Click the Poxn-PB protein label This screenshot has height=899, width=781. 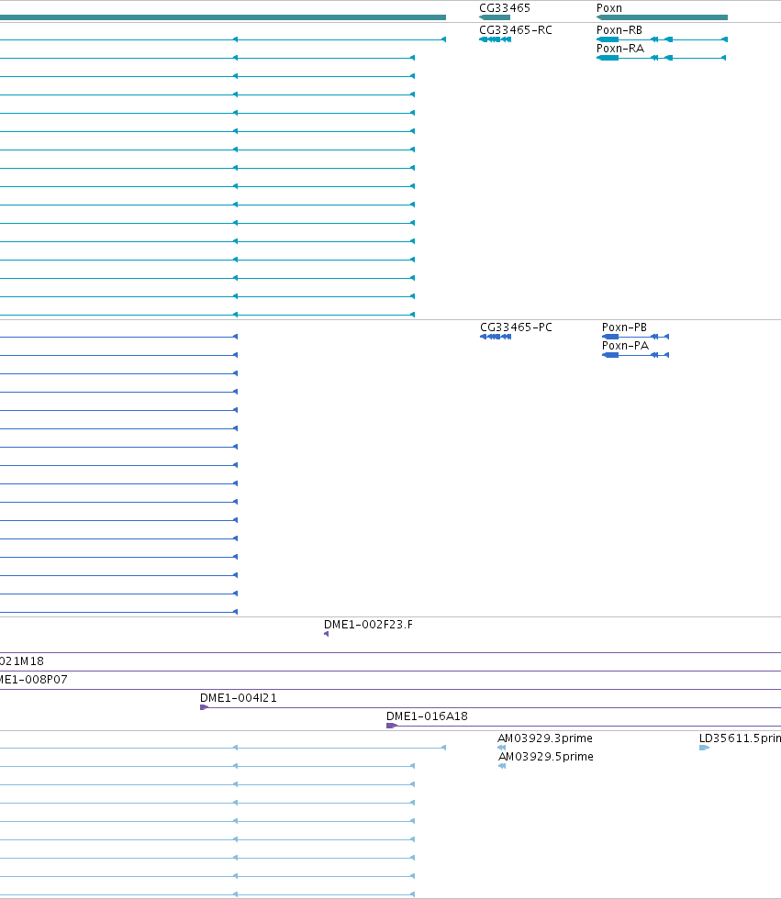pyautogui.click(x=624, y=327)
